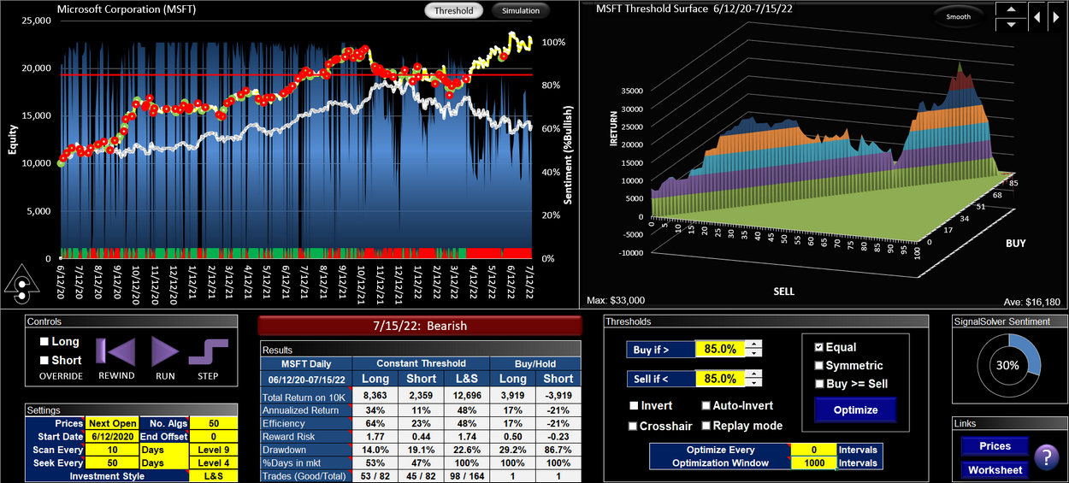Switch to the Simulation view
Image resolution: width=1069 pixels, height=483 pixels.
pyautogui.click(x=521, y=11)
